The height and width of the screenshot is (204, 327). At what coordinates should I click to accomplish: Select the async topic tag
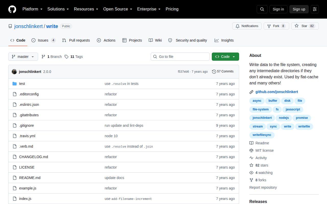[x=257, y=101]
